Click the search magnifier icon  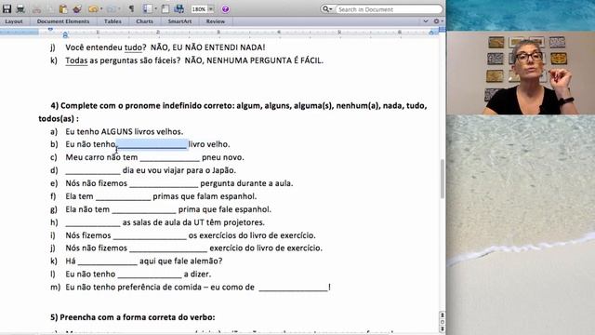point(325,8)
